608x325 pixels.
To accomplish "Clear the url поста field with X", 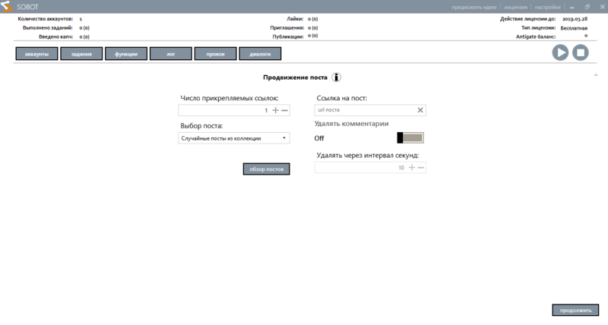I will pos(420,110).
